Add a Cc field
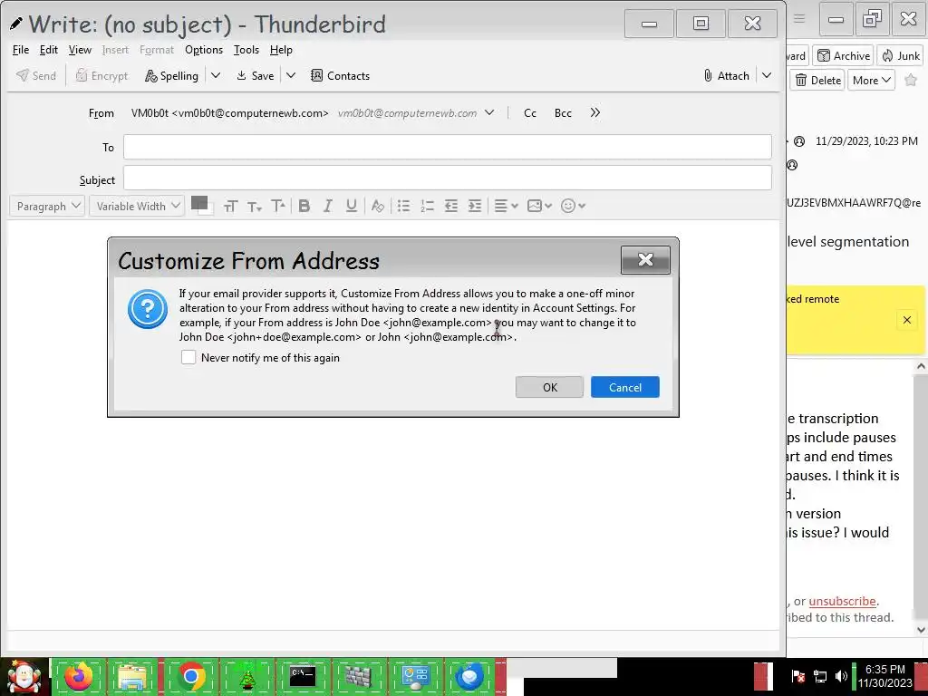 tap(529, 113)
